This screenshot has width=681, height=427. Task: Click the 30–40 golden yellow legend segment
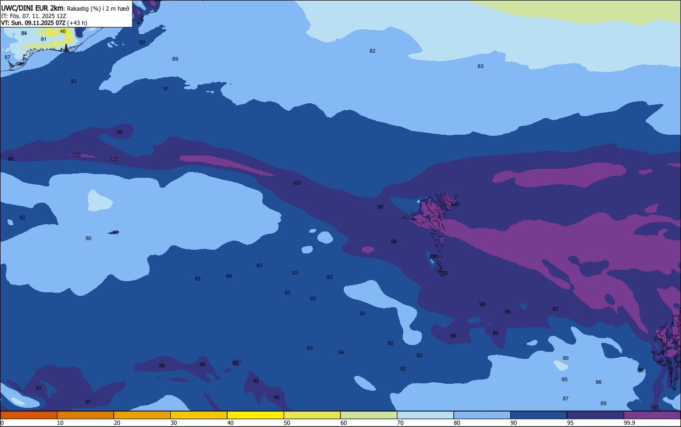pyautogui.click(x=198, y=415)
